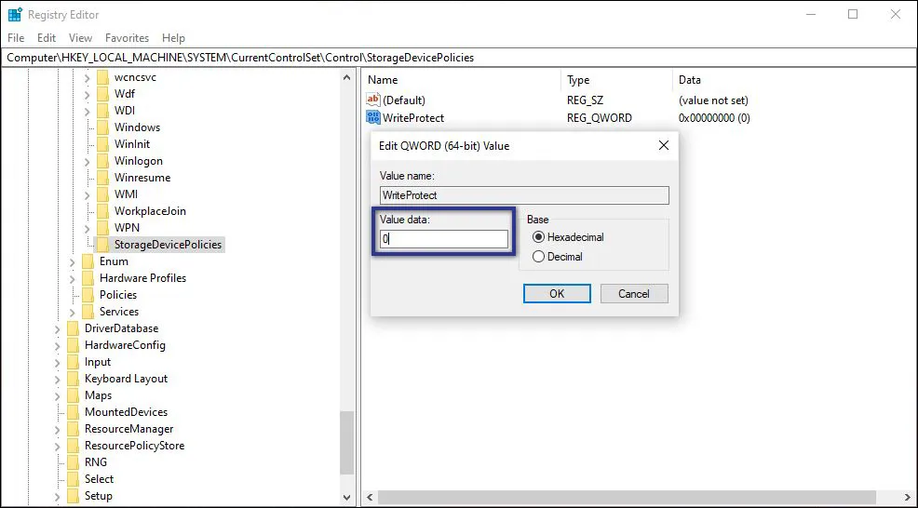Click the WinInit folder icon
The image size is (918, 508).
(103, 144)
